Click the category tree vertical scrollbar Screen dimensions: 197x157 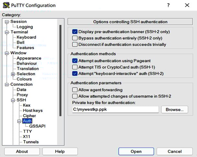[x=60, y=70]
